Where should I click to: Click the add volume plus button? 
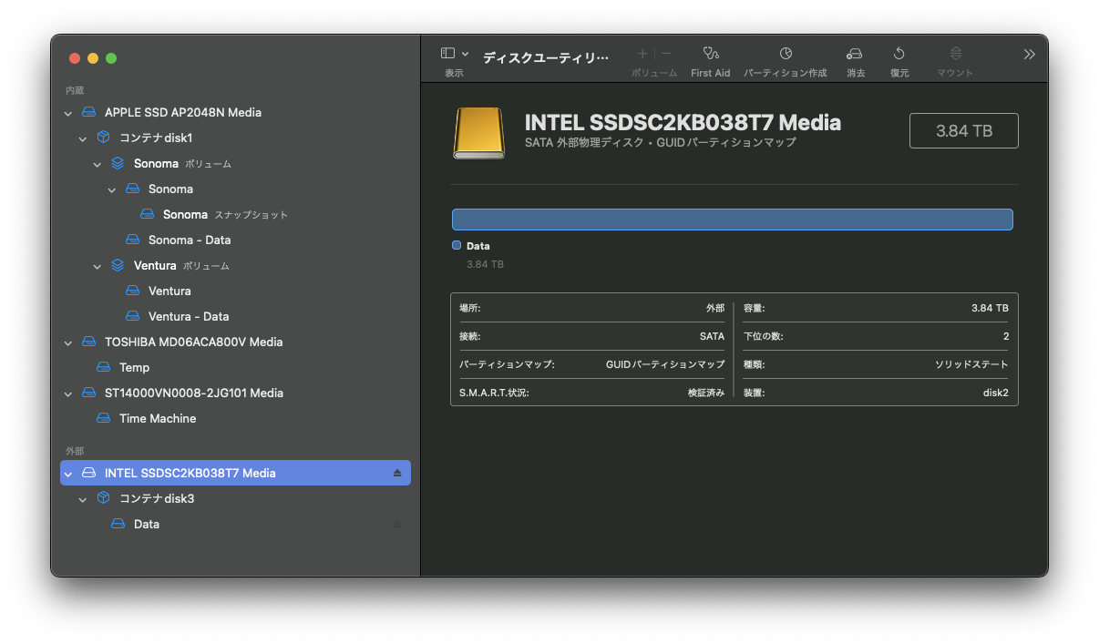[x=642, y=54]
